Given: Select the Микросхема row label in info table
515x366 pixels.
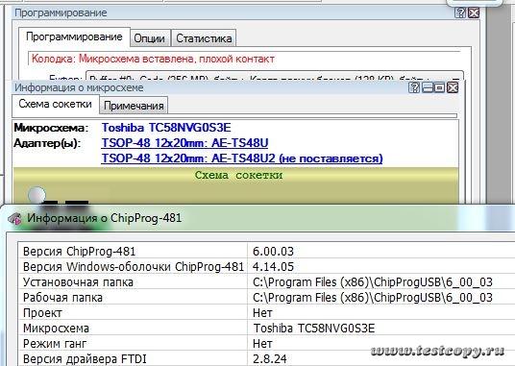Looking at the screenshot, I should pyautogui.click(x=56, y=329).
